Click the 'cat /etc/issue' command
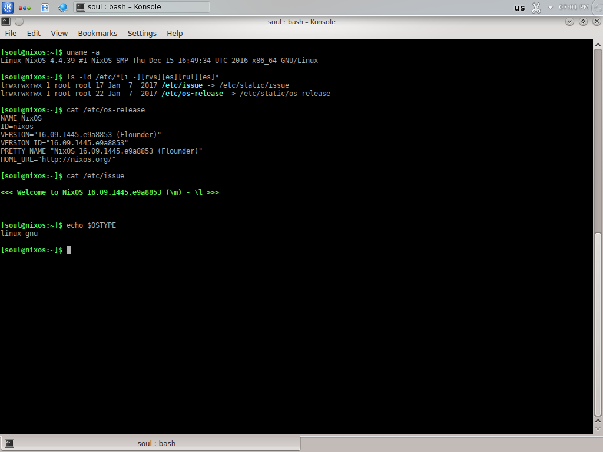Image resolution: width=603 pixels, height=452 pixels. (x=95, y=176)
